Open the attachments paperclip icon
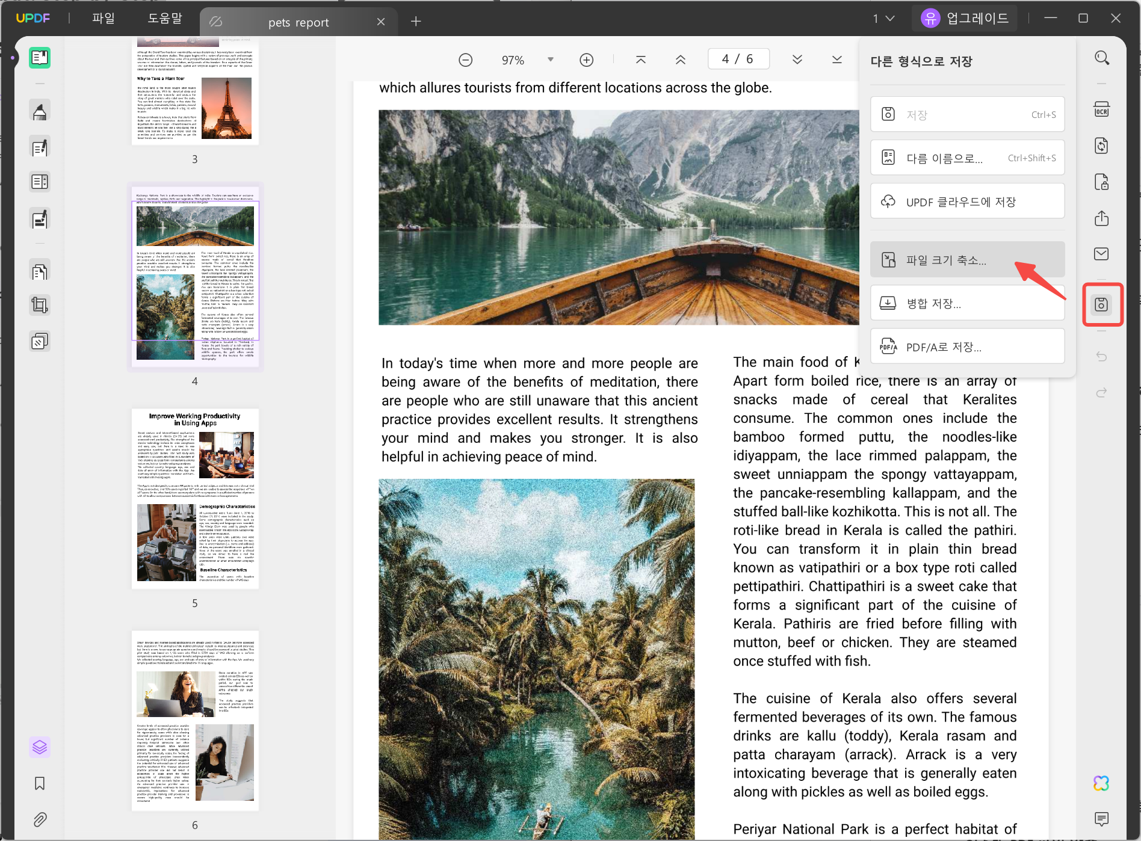The height and width of the screenshot is (841, 1141). coord(40,819)
